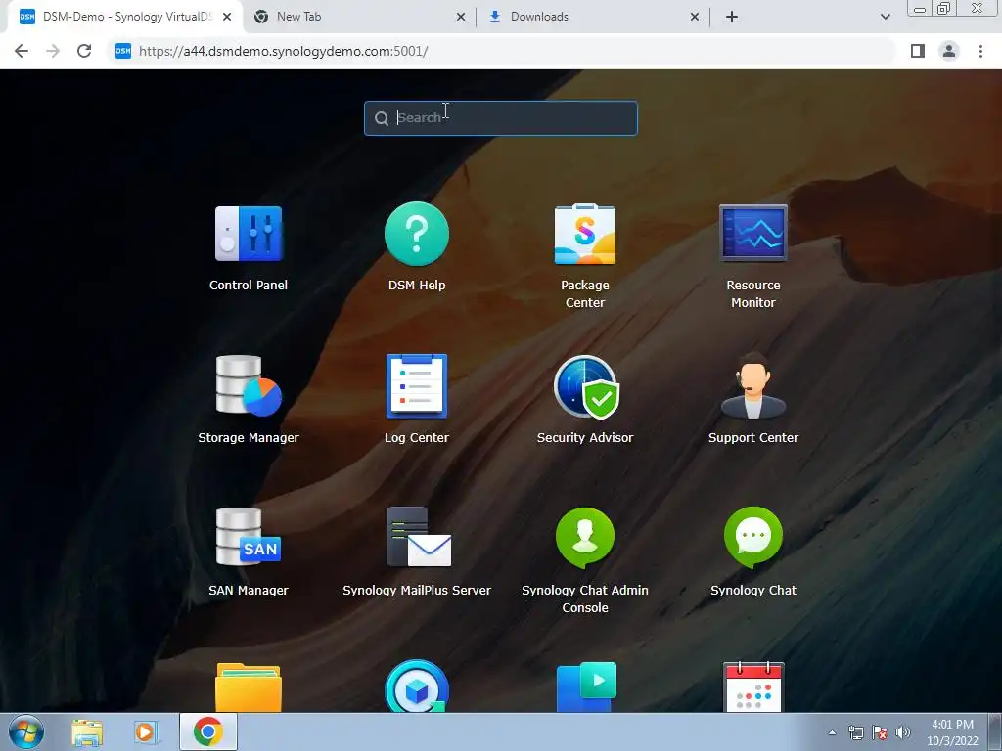Open the blue cube backup app icon

pyautogui.click(x=417, y=687)
